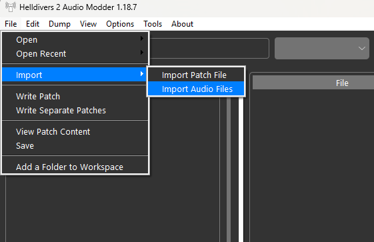Select the Import menu entry
The width and height of the screenshot is (374, 242).
pyautogui.click(x=75, y=75)
